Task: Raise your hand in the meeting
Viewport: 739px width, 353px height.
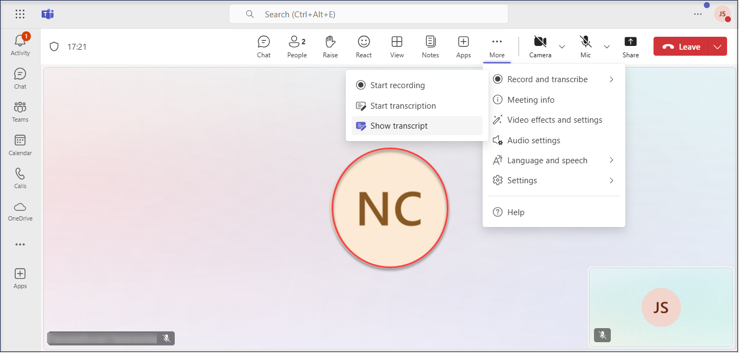Action: (x=330, y=46)
